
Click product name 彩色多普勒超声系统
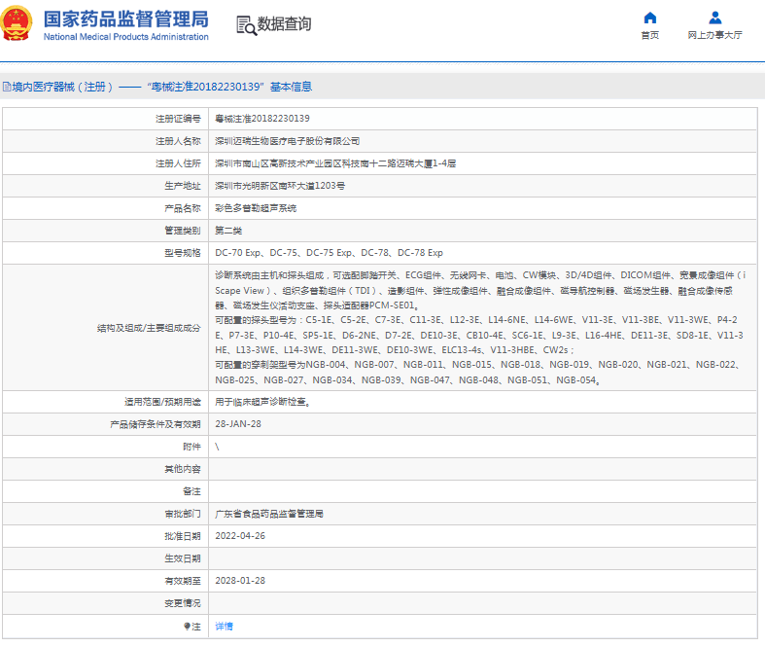pyautogui.click(x=256, y=208)
